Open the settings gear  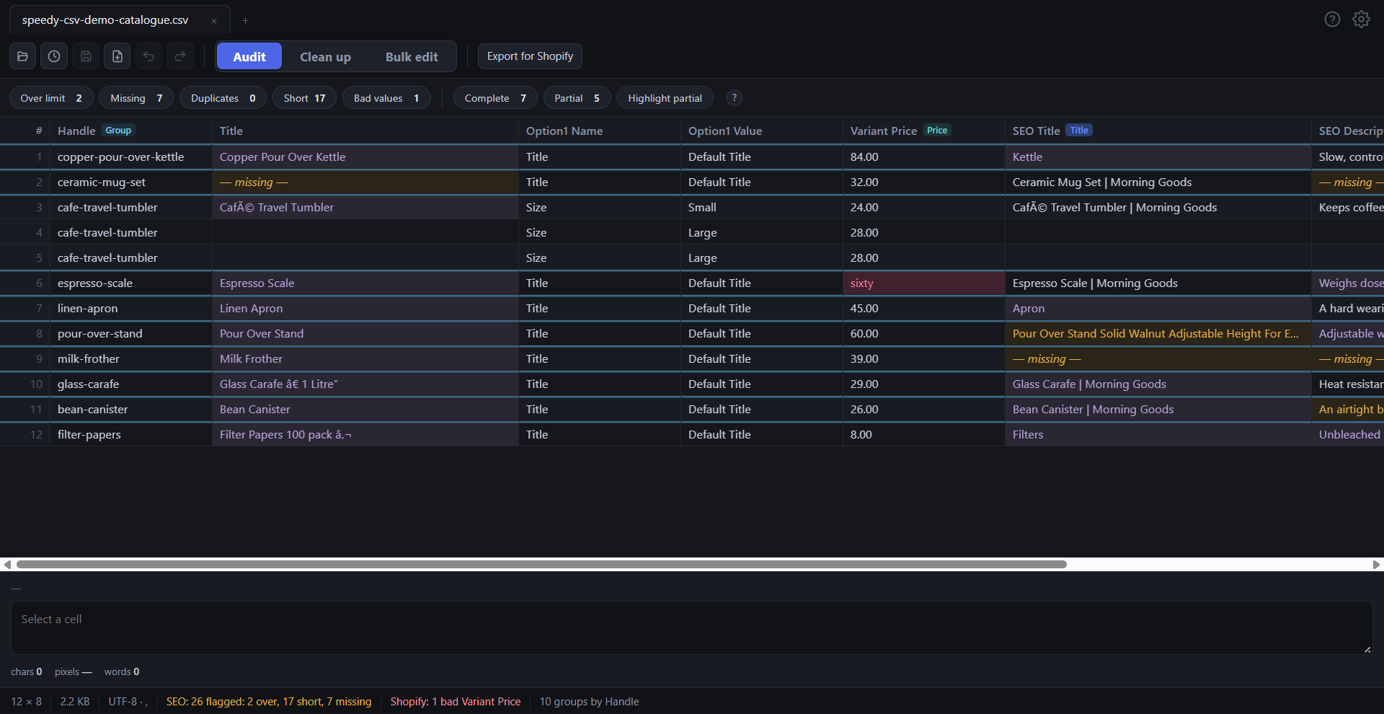(1361, 19)
